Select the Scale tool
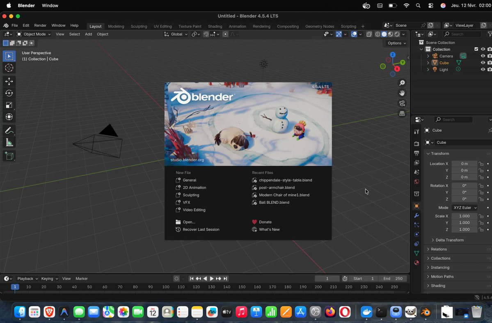This screenshot has width=492, height=323. (x=9, y=105)
